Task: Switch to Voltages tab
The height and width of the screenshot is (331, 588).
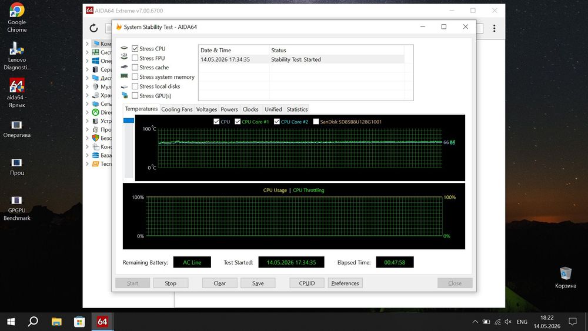Action: pyautogui.click(x=206, y=109)
